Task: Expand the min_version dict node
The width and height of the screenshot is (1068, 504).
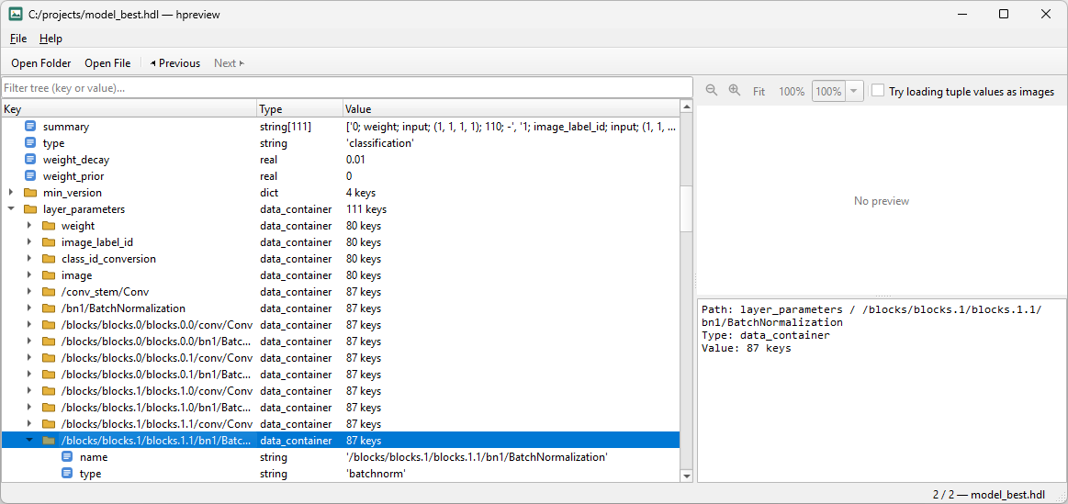Action: pos(11,193)
